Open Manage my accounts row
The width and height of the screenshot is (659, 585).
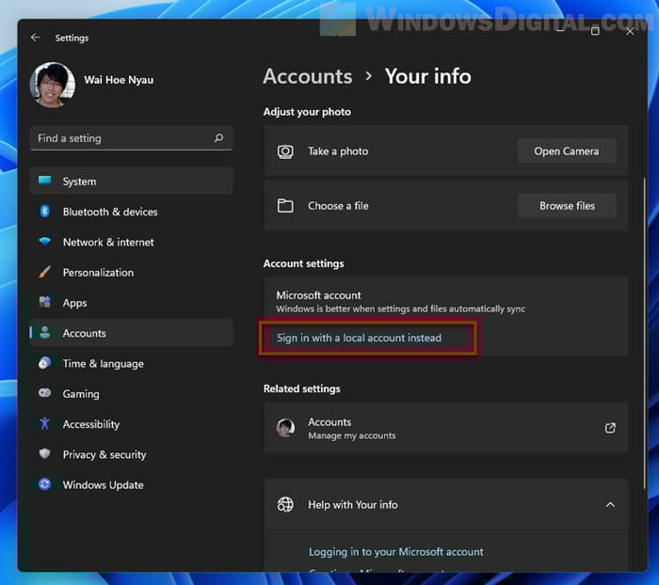[x=446, y=428]
